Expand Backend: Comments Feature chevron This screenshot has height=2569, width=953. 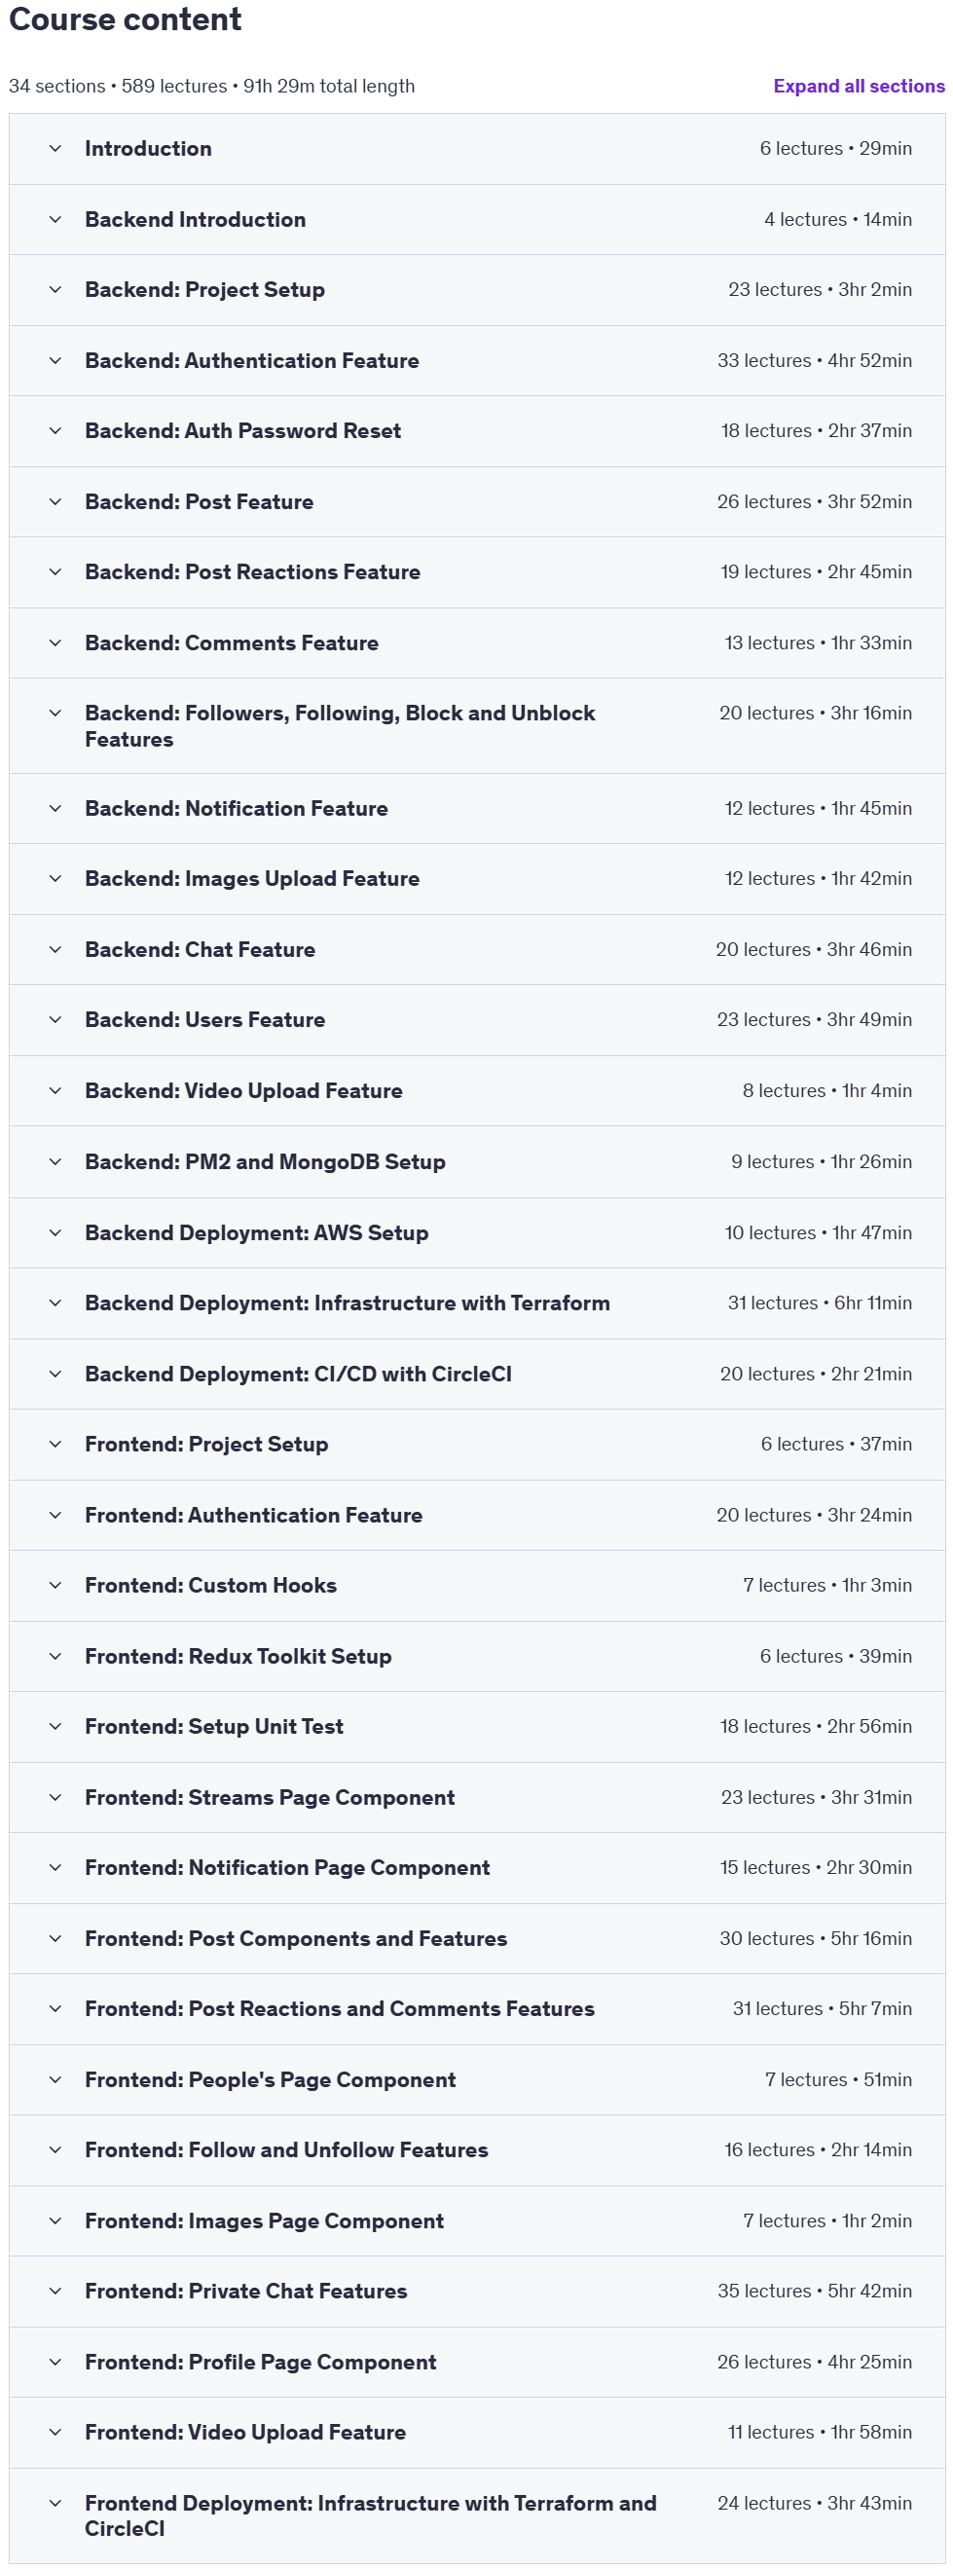[x=55, y=643]
